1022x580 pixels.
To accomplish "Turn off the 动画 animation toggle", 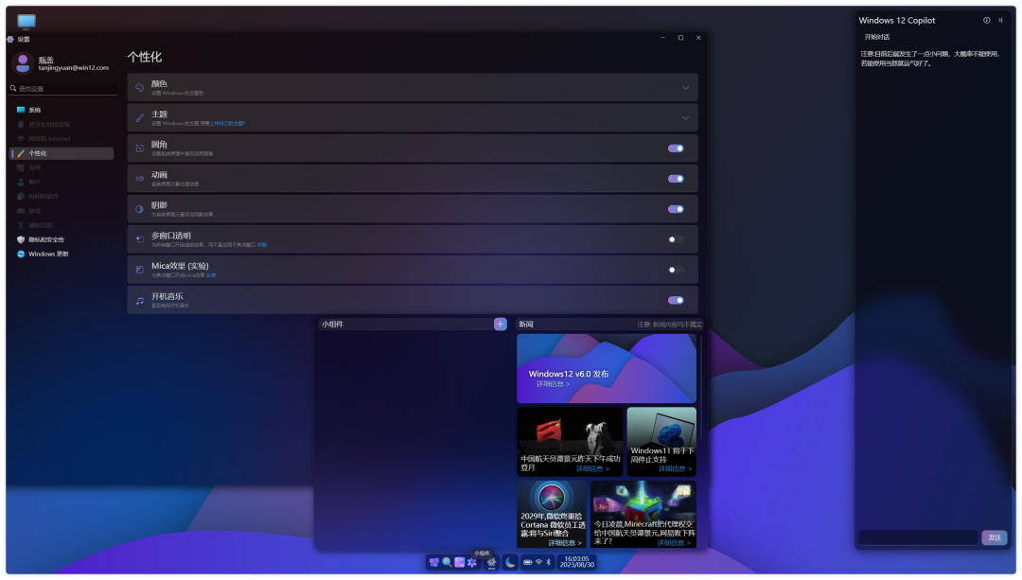I will [x=676, y=179].
